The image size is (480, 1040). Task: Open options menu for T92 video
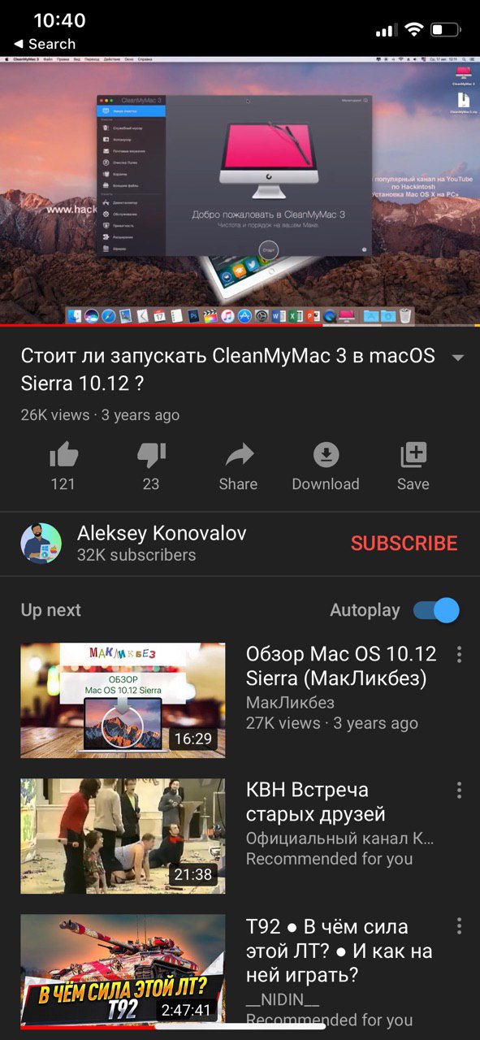(x=459, y=925)
